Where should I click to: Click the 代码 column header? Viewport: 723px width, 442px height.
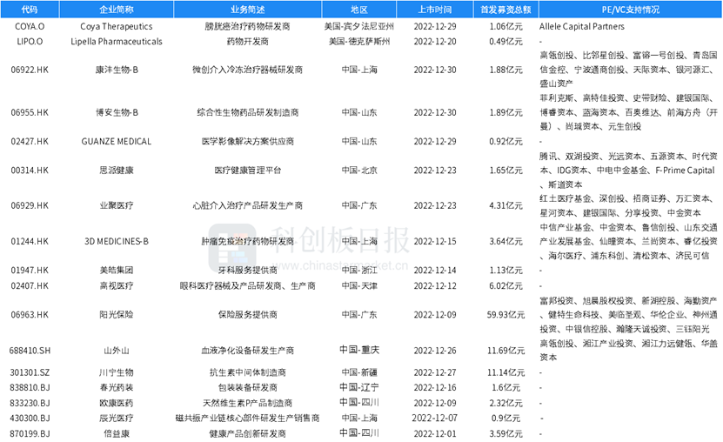[x=30, y=10]
